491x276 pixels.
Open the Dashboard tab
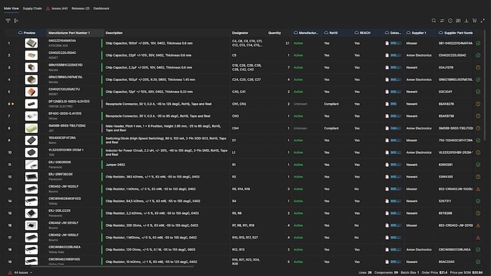(x=101, y=9)
